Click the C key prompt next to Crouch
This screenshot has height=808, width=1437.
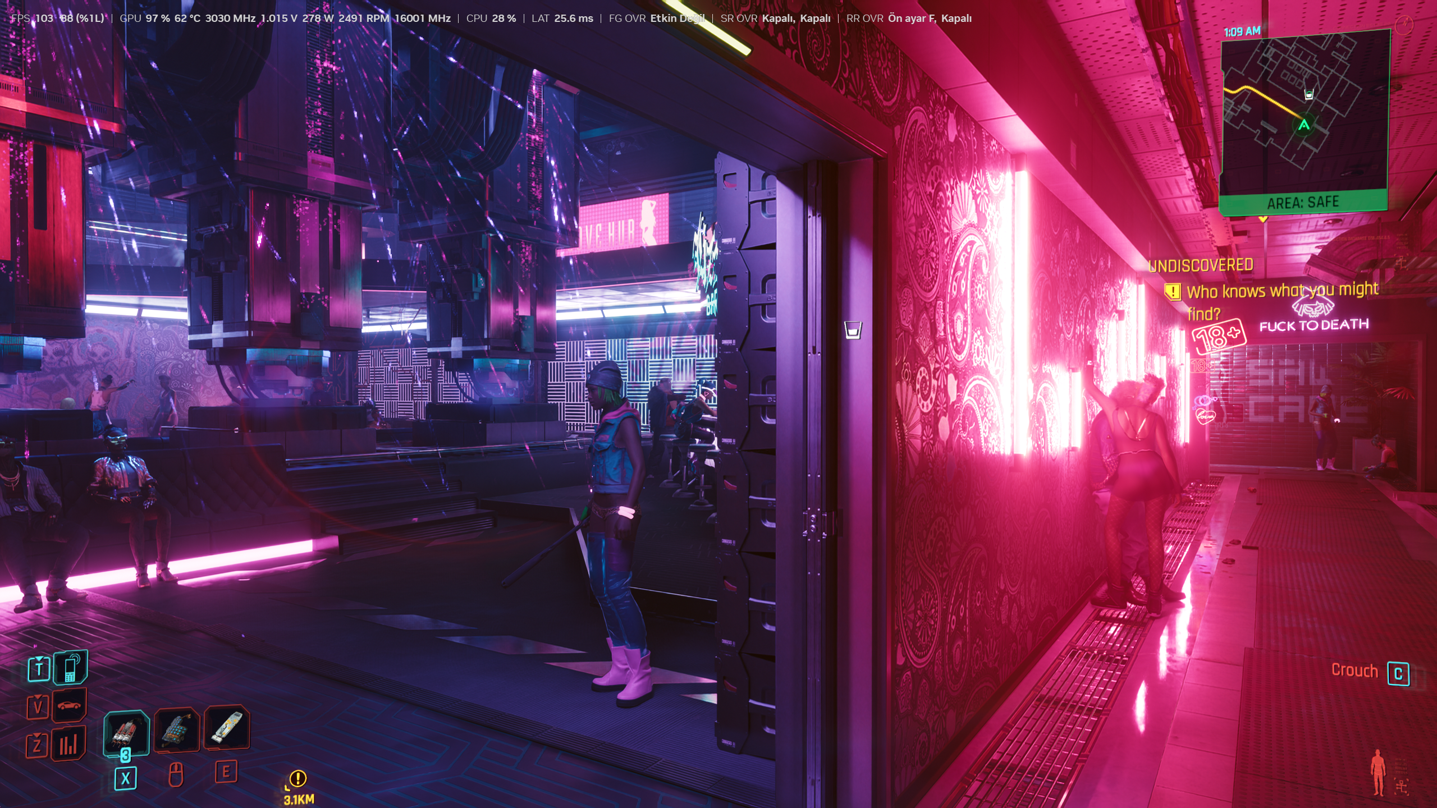pyautogui.click(x=1398, y=673)
